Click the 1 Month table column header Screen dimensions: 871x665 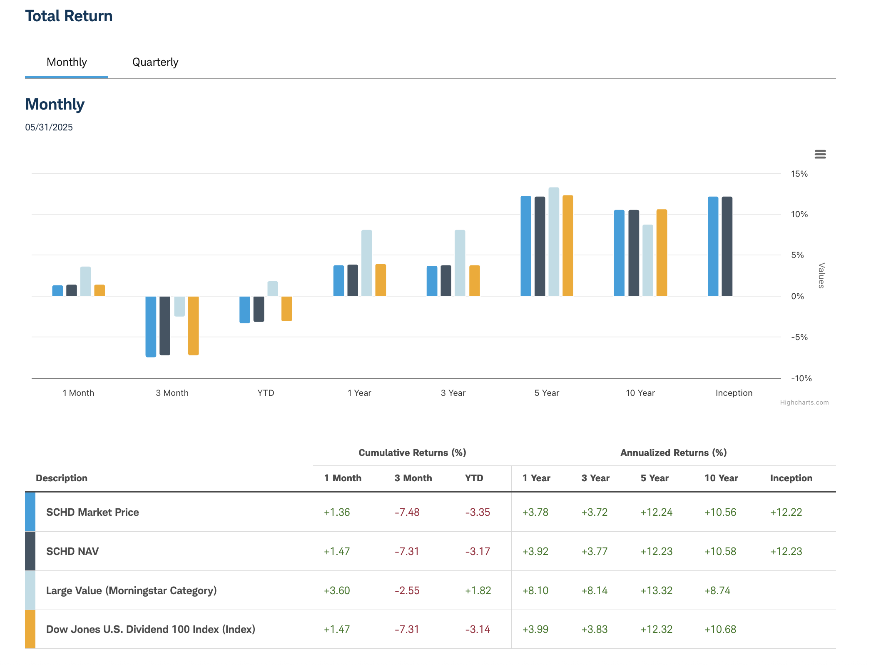(x=343, y=478)
